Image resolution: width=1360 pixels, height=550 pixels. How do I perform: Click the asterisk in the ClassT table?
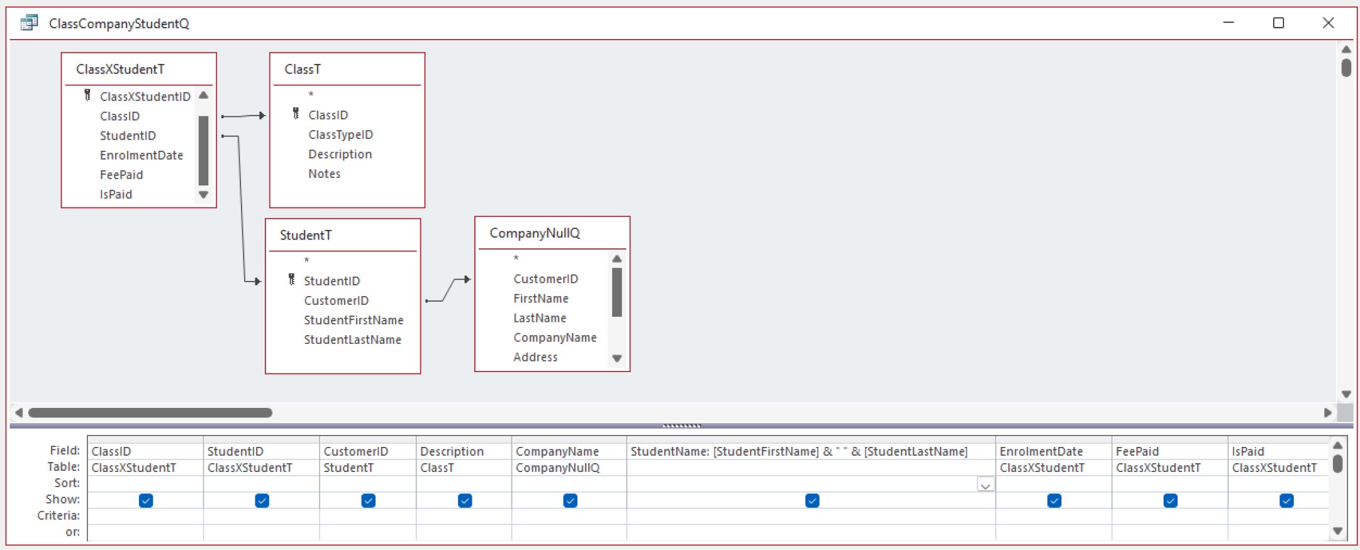311,95
